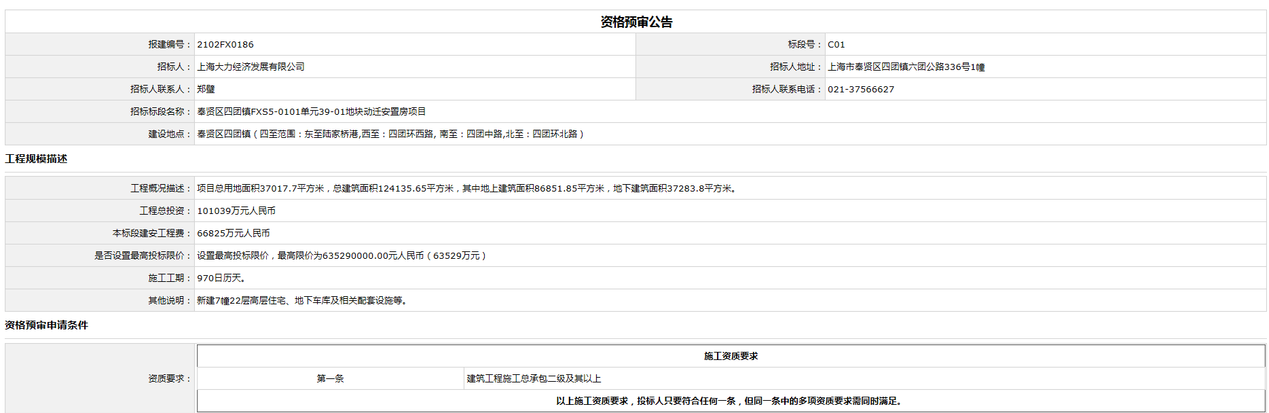Click the 招标人 name 上海大力经济发展有限公司

coord(251,67)
